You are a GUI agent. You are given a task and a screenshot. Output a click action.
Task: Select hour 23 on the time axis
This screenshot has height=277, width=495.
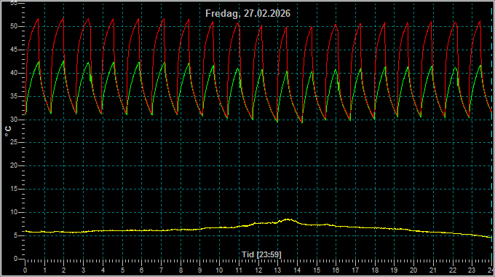tap(471, 270)
